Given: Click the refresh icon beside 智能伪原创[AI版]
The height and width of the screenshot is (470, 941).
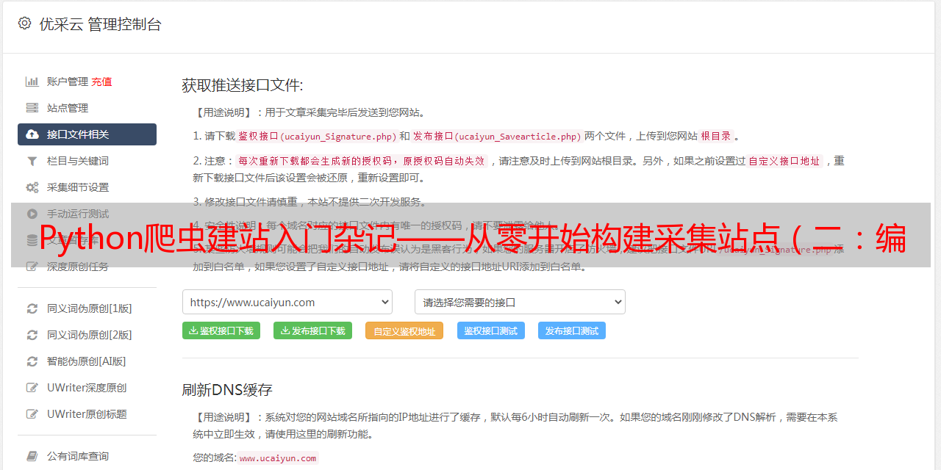Looking at the screenshot, I should point(32,361).
